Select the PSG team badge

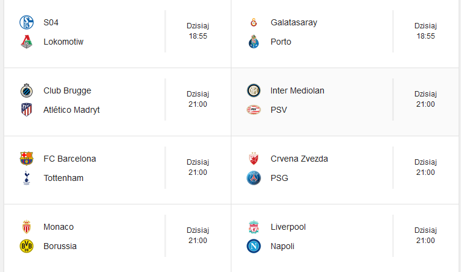[254, 179]
